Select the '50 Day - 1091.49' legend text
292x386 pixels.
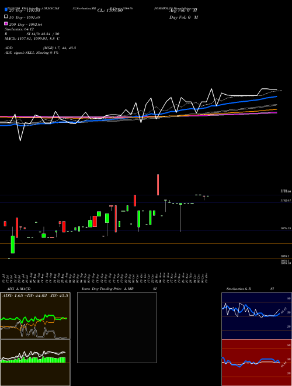[x=25, y=18]
